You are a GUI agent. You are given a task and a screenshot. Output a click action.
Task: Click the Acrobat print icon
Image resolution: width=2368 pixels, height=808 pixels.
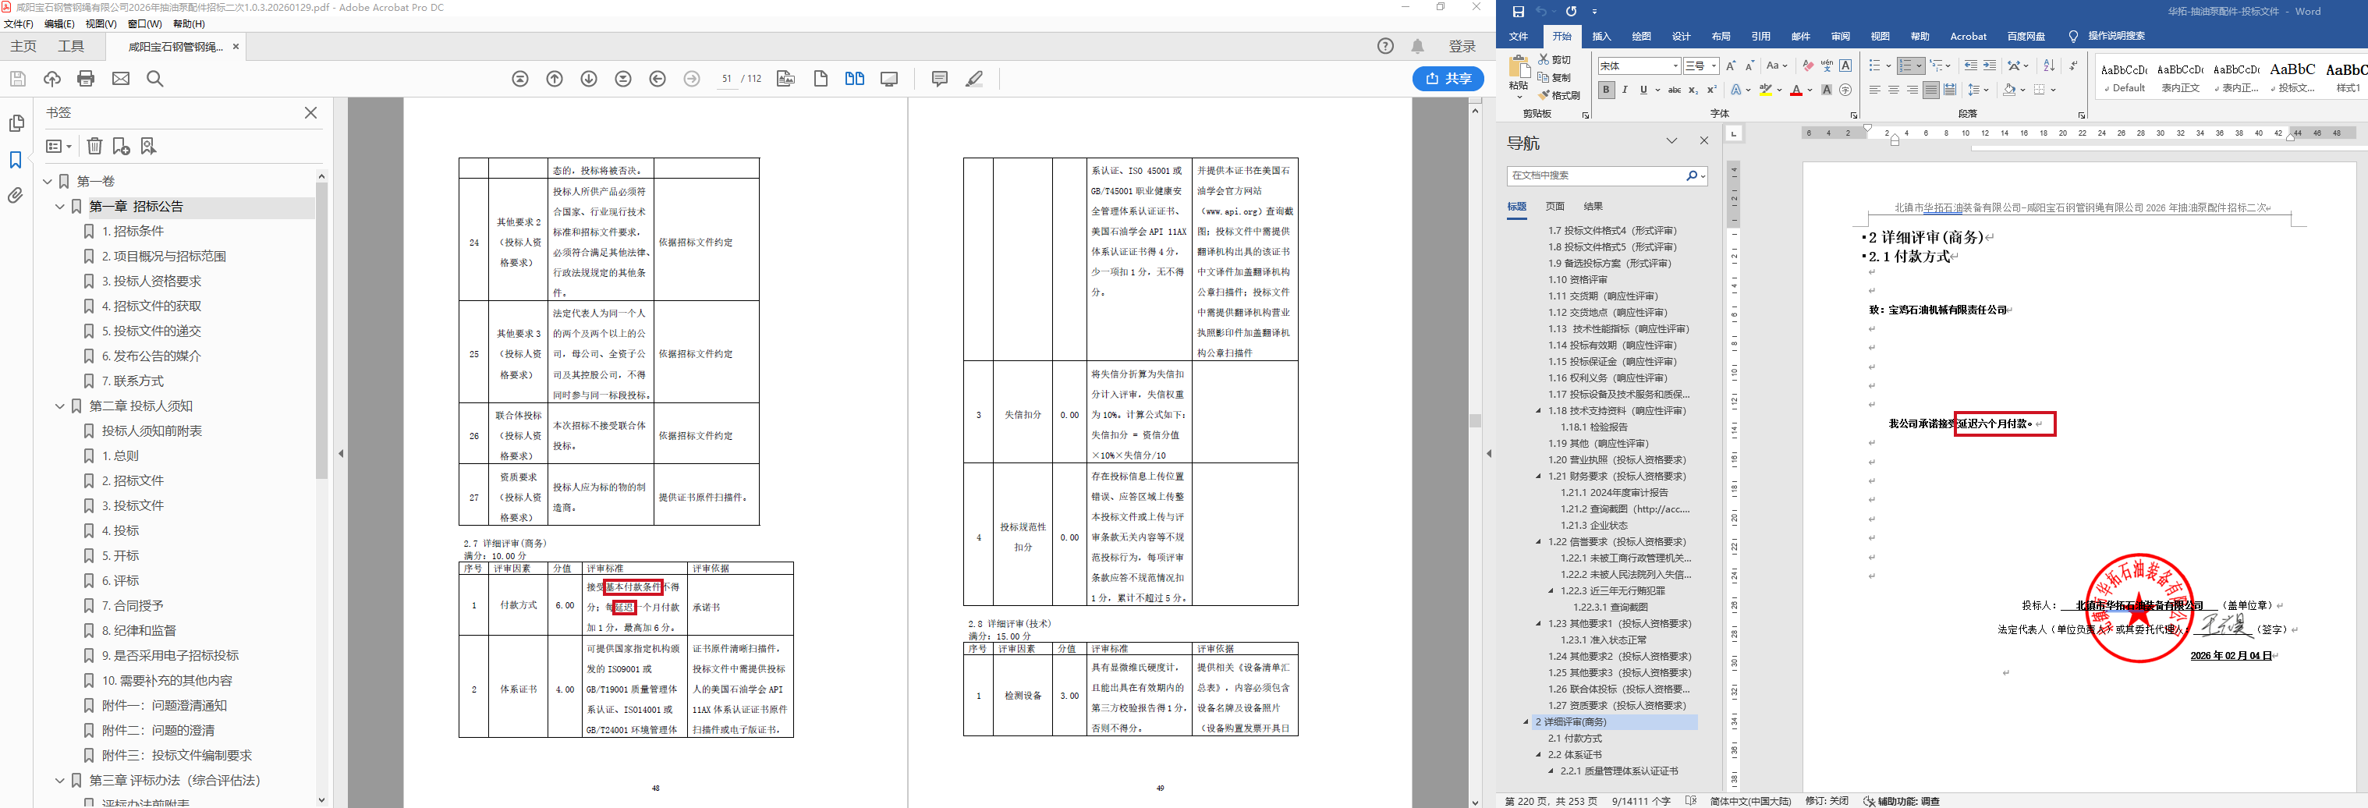pos(86,78)
